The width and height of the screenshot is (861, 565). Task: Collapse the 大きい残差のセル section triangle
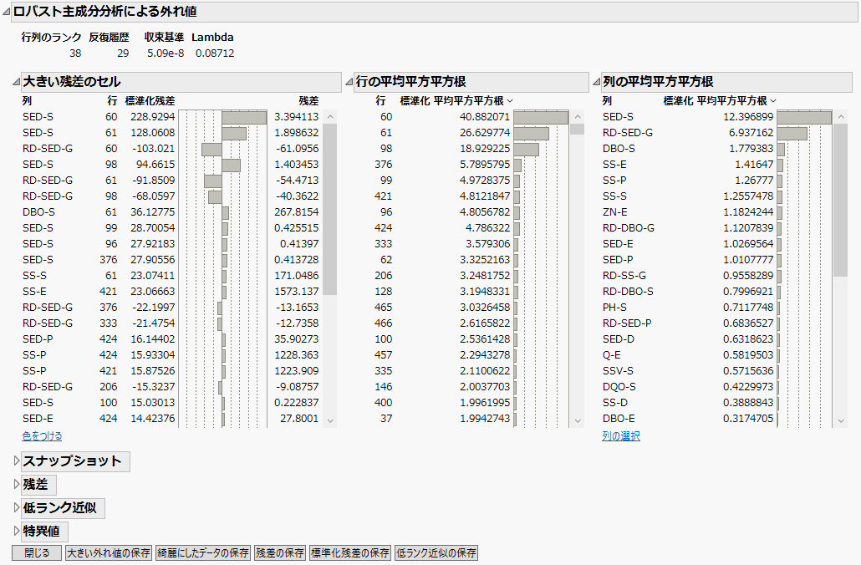click(16, 82)
